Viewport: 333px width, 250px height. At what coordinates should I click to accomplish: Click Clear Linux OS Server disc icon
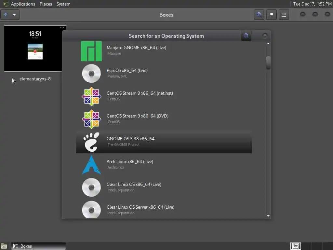(91, 210)
